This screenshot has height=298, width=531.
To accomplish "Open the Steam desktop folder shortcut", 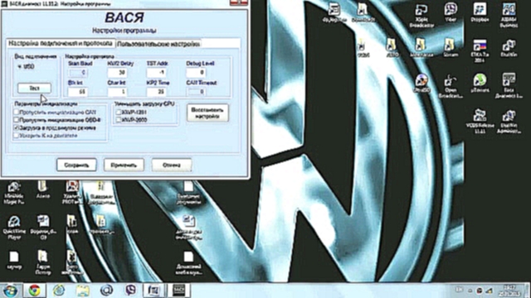I will click(x=451, y=47).
